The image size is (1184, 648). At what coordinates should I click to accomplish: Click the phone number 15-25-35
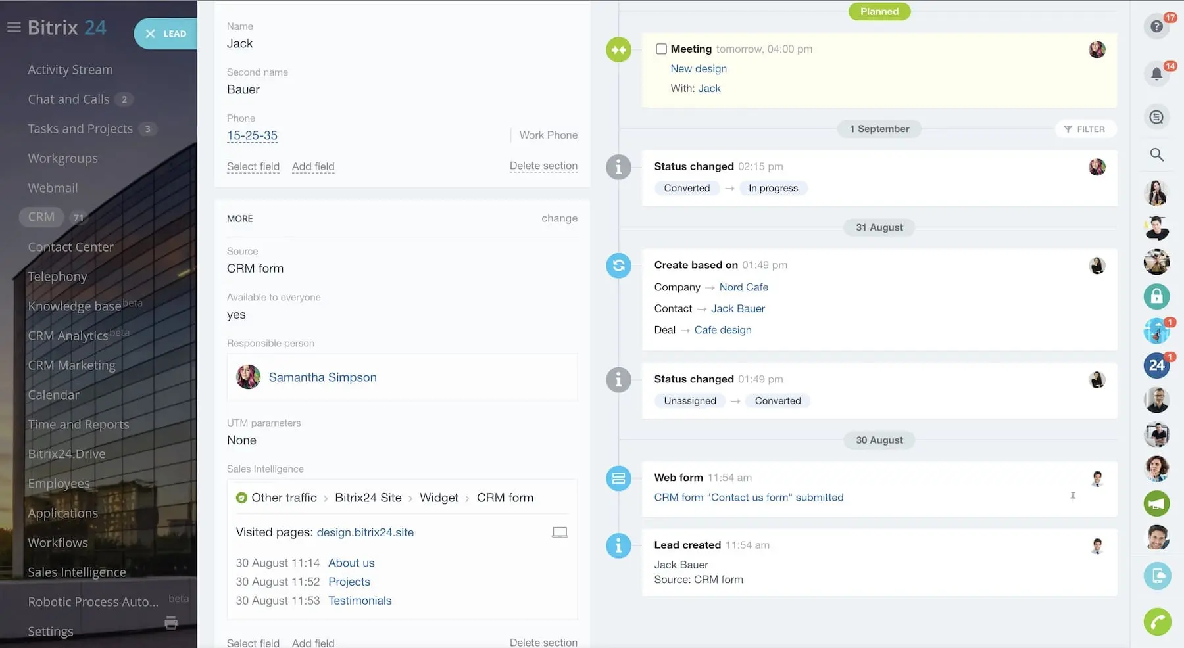pos(252,136)
